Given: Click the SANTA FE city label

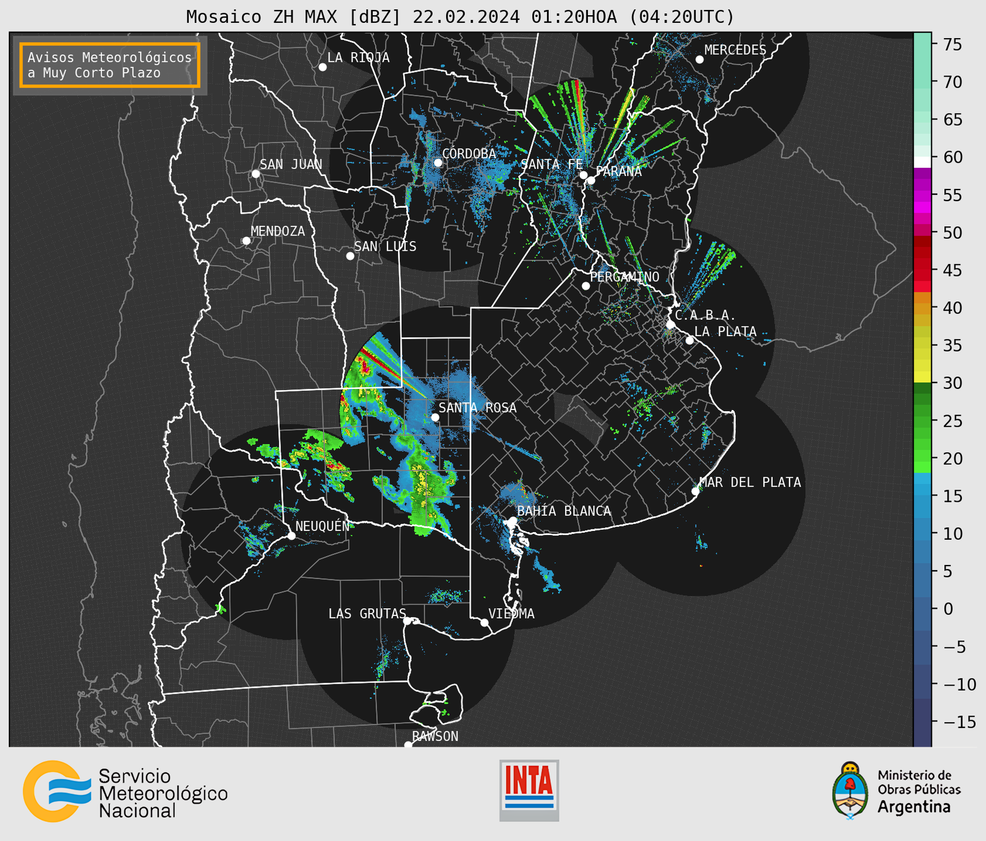Looking at the screenshot, I should click(552, 164).
